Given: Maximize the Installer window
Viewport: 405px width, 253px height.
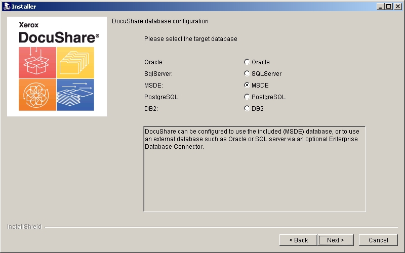Looking at the screenshot, I should pyautogui.click(x=388, y=7).
